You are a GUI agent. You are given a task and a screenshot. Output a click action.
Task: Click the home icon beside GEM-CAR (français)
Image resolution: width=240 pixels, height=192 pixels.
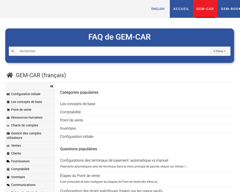click(9, 75)
